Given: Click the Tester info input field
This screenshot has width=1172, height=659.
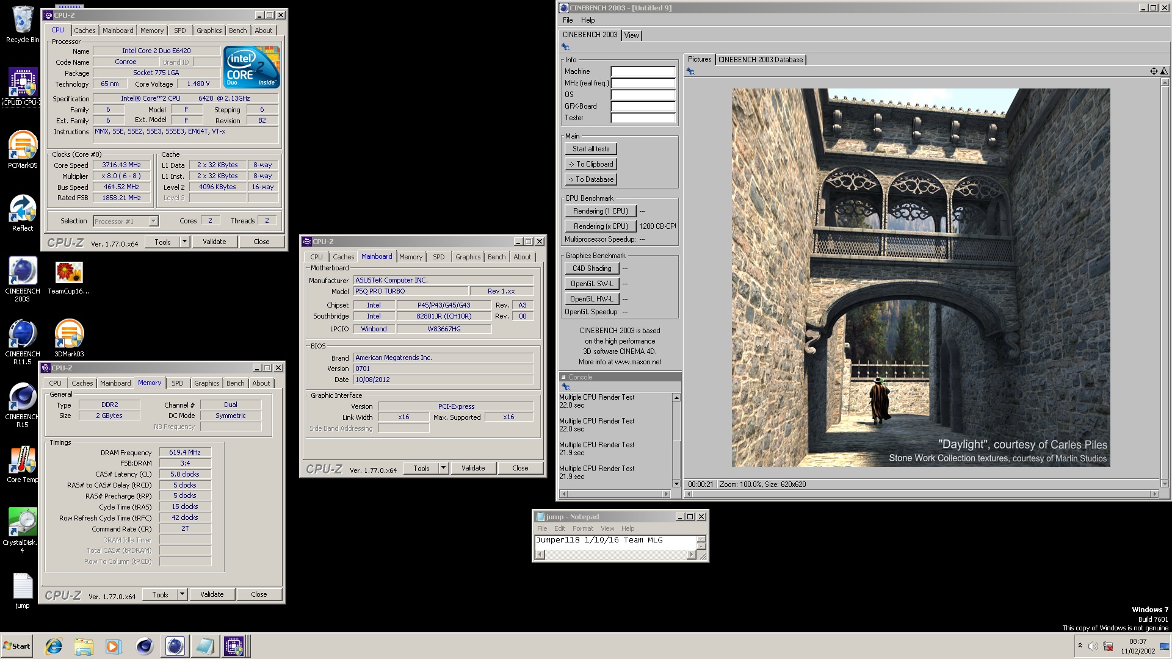Looking at the screenshot, I should pyautogui.click(x=643, y=118).
